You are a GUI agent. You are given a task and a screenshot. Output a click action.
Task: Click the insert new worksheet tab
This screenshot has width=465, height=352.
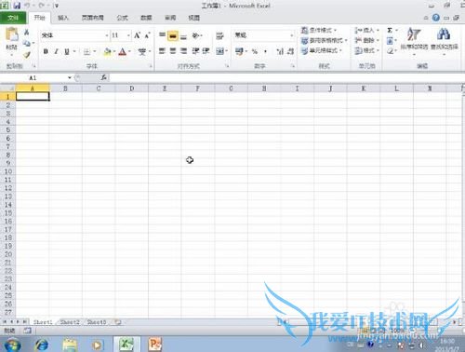[118, 322]
